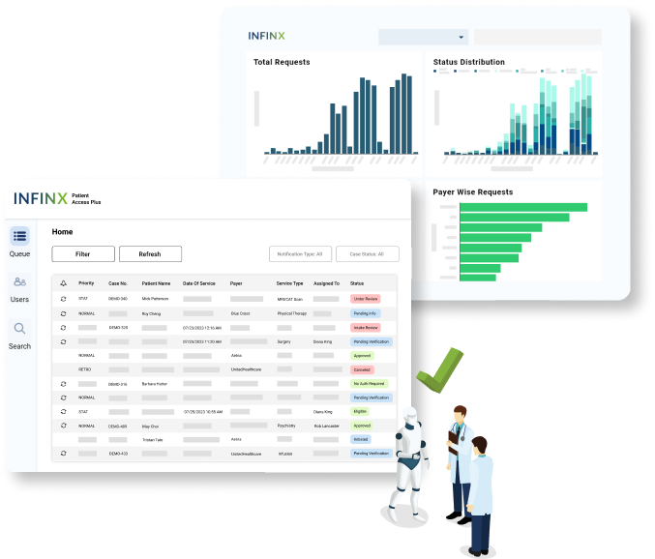The image size is (655, 559).
Task: Select patient name May Choi
Action: tap(150, 427)
